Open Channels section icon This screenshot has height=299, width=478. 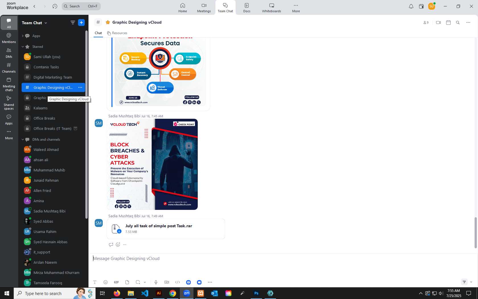[x=9, y=67]
